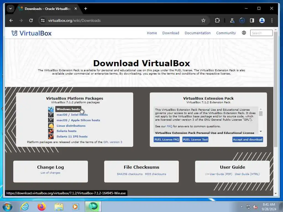Close the Downloads – Oracle VirtualBox tab
This screenshot has width=283, height=212.
pos(76,9)
